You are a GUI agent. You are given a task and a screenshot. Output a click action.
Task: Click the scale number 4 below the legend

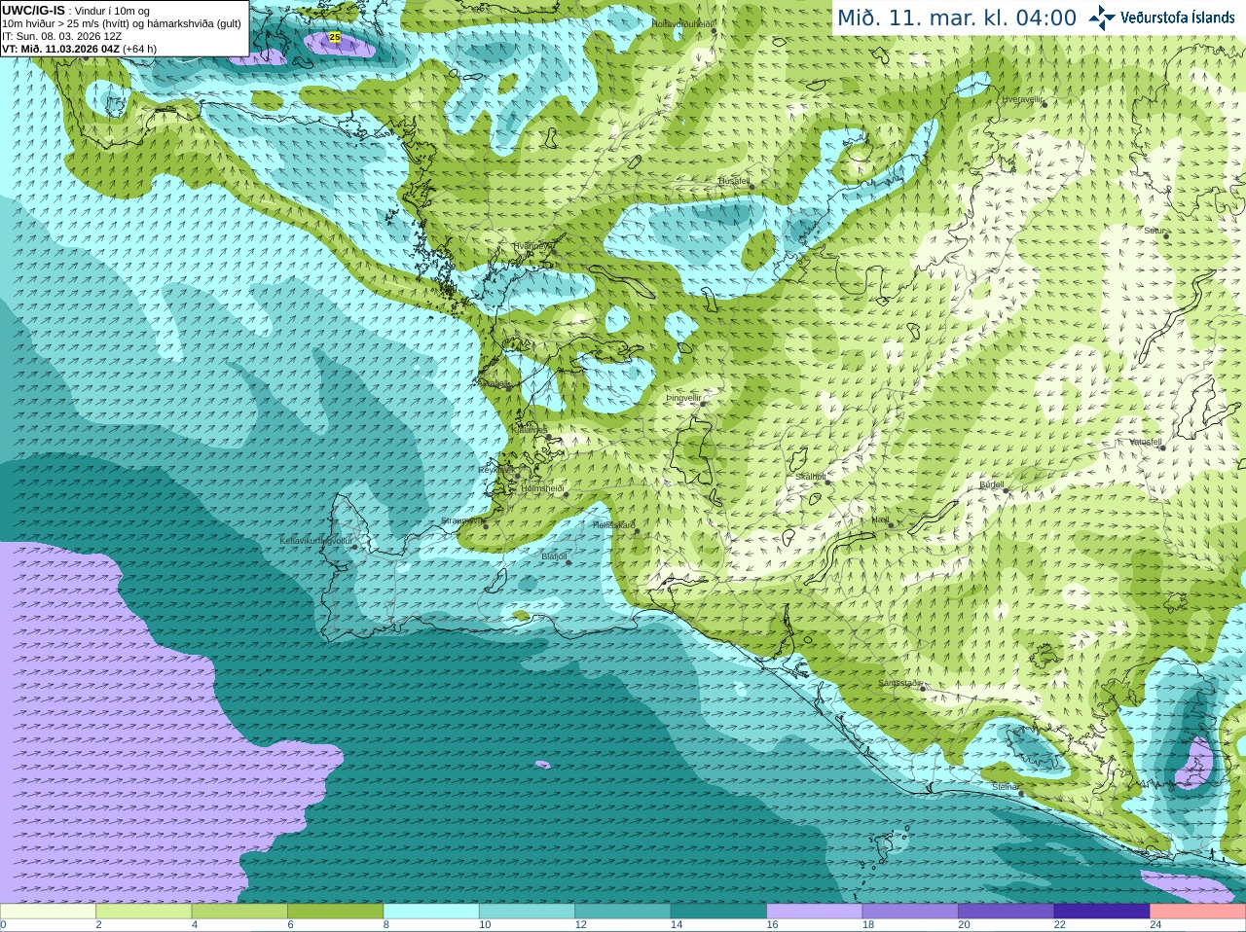pos(194,925)
